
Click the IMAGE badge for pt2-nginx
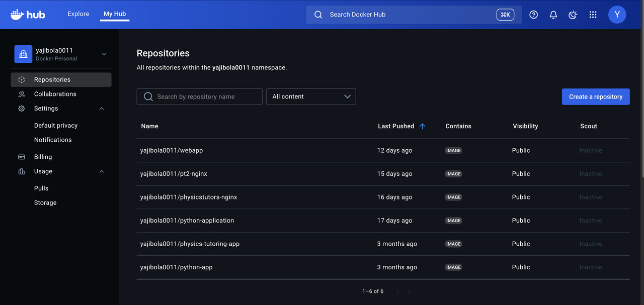coord(453,174)
